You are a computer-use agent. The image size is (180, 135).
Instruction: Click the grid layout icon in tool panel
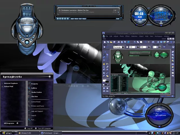pyautogui.click(x=104, y=88)
